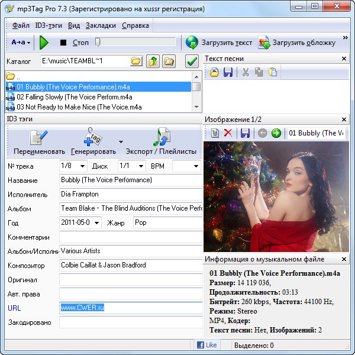
Task: Click the Экспорт / Плейлисты button
Action: point(161,142)
